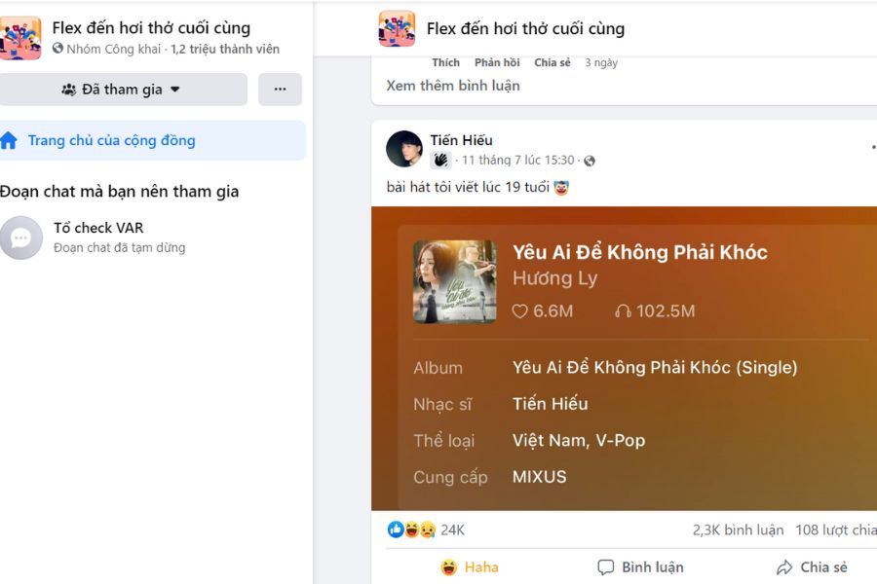Screen dimensions: 877x584
Task: Click the globe privacy icon on the post
Action: [589, 161]
